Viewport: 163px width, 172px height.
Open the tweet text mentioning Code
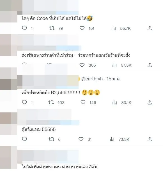point(57,18)
